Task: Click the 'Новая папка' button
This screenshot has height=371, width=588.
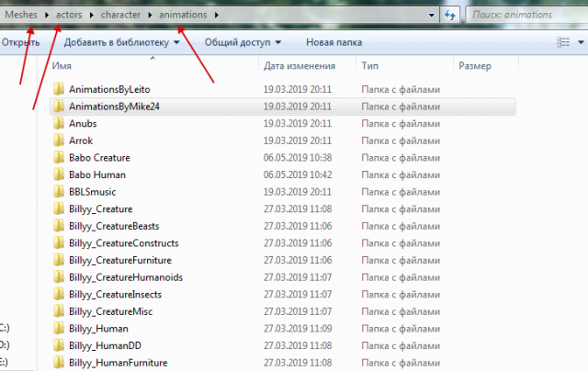Action: coord(333,43)
